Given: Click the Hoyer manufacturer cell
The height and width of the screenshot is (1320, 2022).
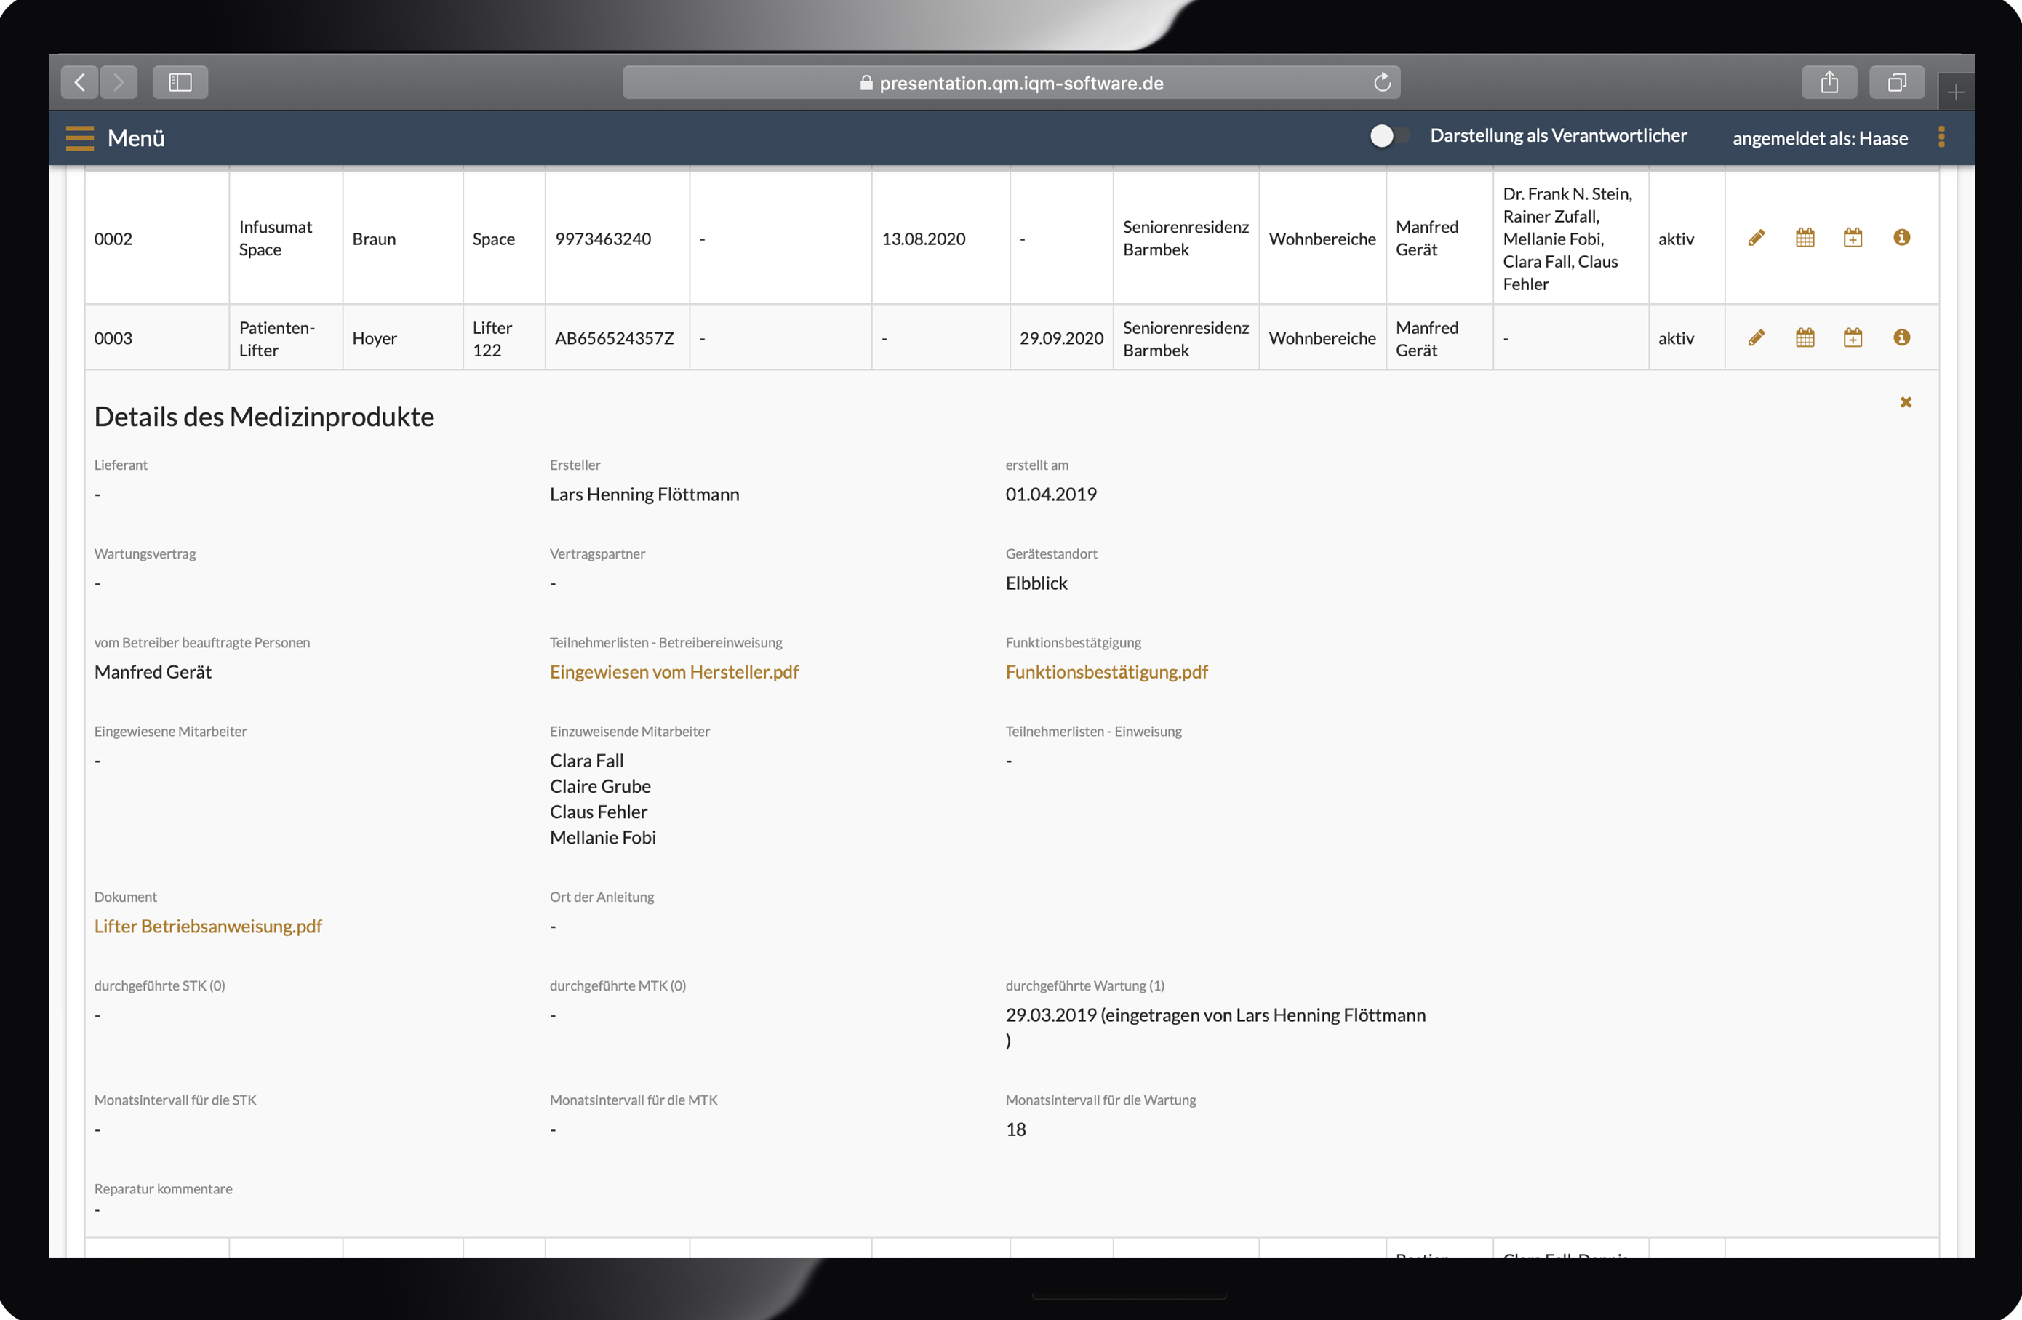Looking at the screenshot, I should pos(403,338).
